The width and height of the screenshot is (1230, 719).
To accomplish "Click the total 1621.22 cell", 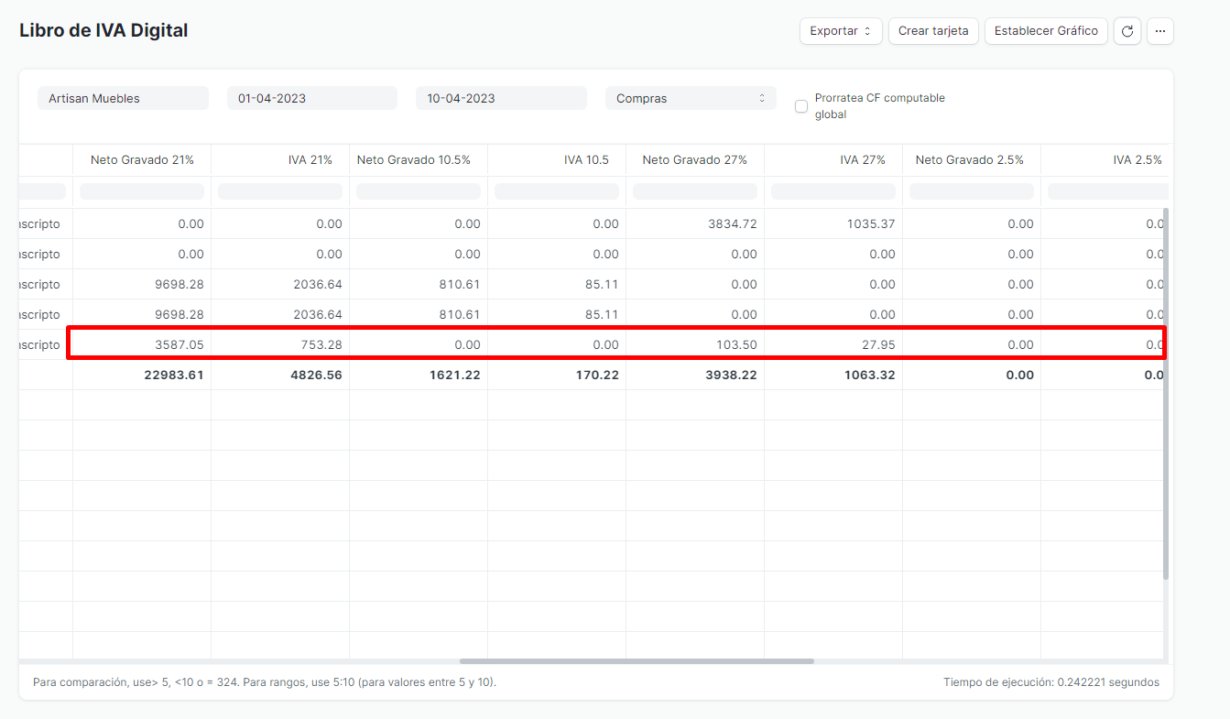I will tap(419, 375).
